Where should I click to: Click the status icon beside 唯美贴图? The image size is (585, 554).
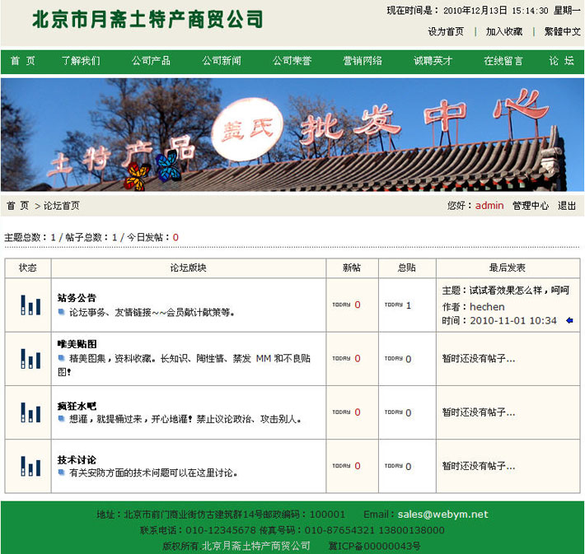coord(30,358)
